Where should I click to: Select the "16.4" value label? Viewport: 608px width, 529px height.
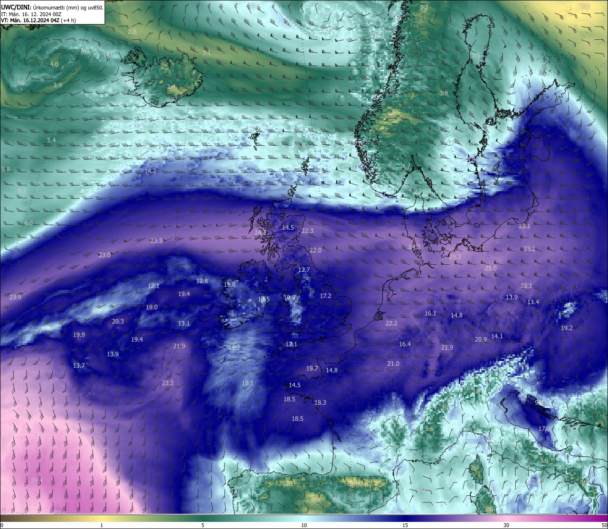tap(405, 344)
